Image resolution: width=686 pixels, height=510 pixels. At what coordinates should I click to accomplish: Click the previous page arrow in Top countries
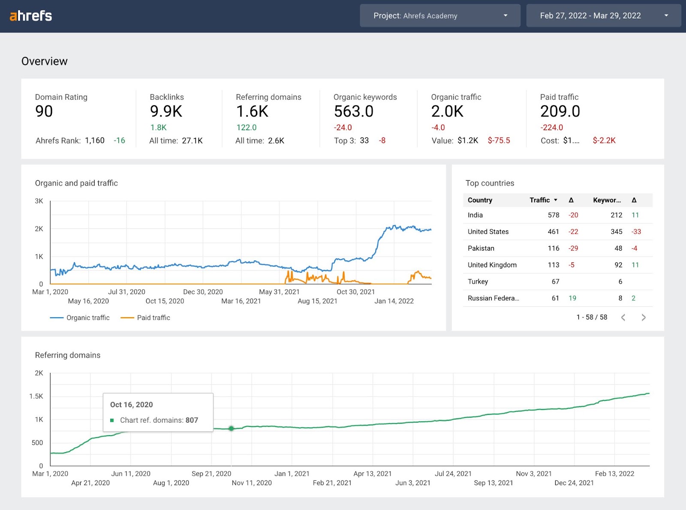point(623,317)
